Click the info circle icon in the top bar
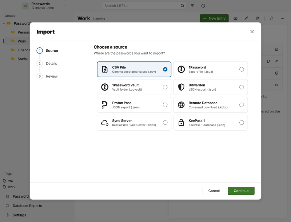 pyautogui.click(x=203, y=6)
